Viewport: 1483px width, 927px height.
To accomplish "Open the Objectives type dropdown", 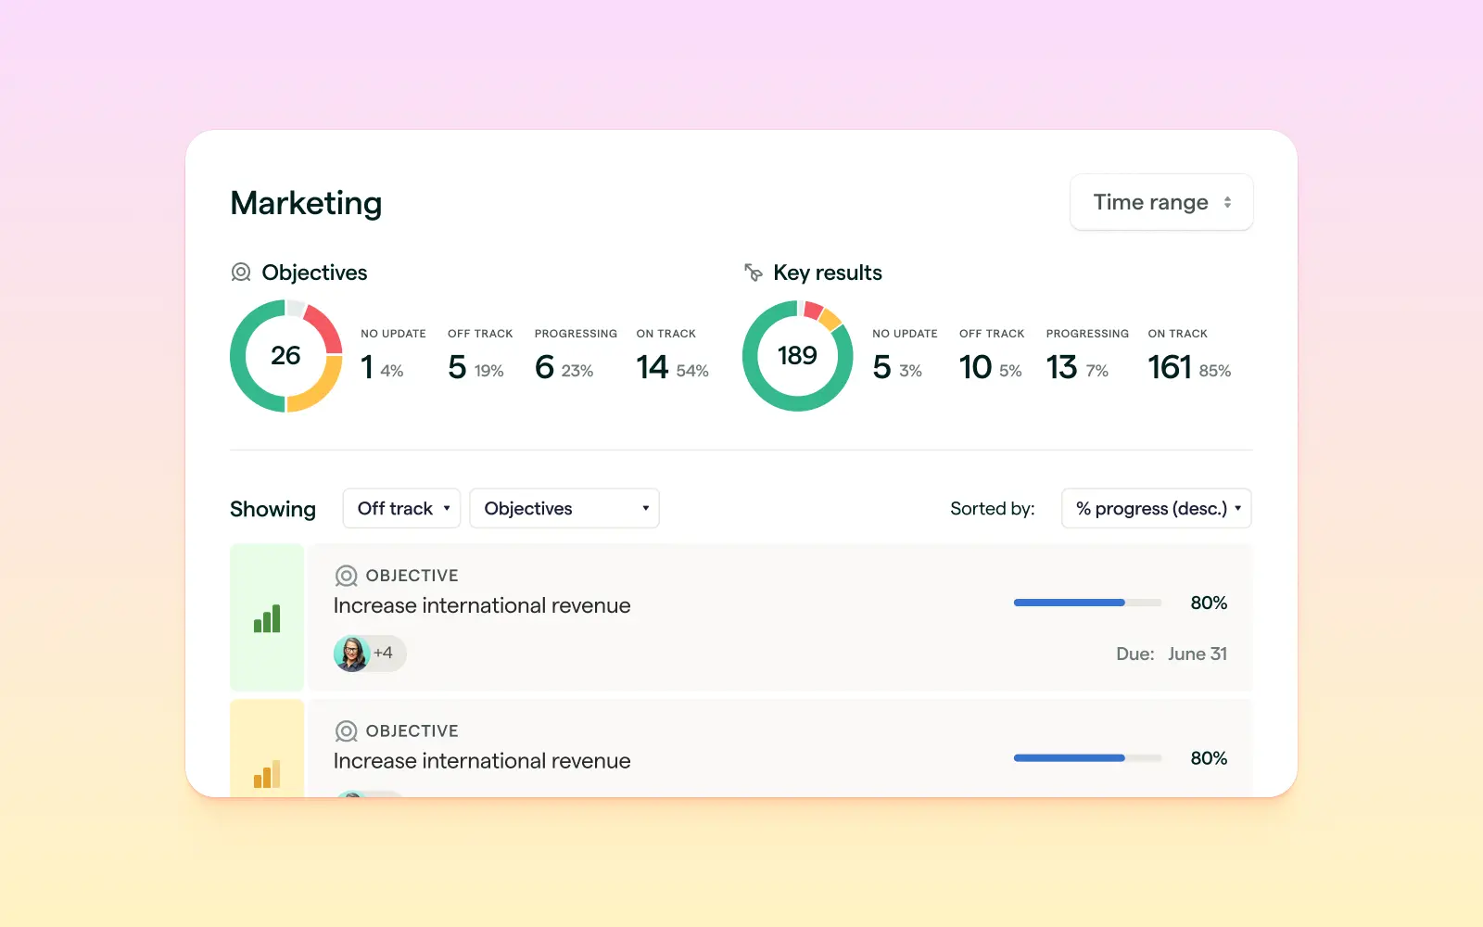I will pyautogui.click(x=564, y=508).
